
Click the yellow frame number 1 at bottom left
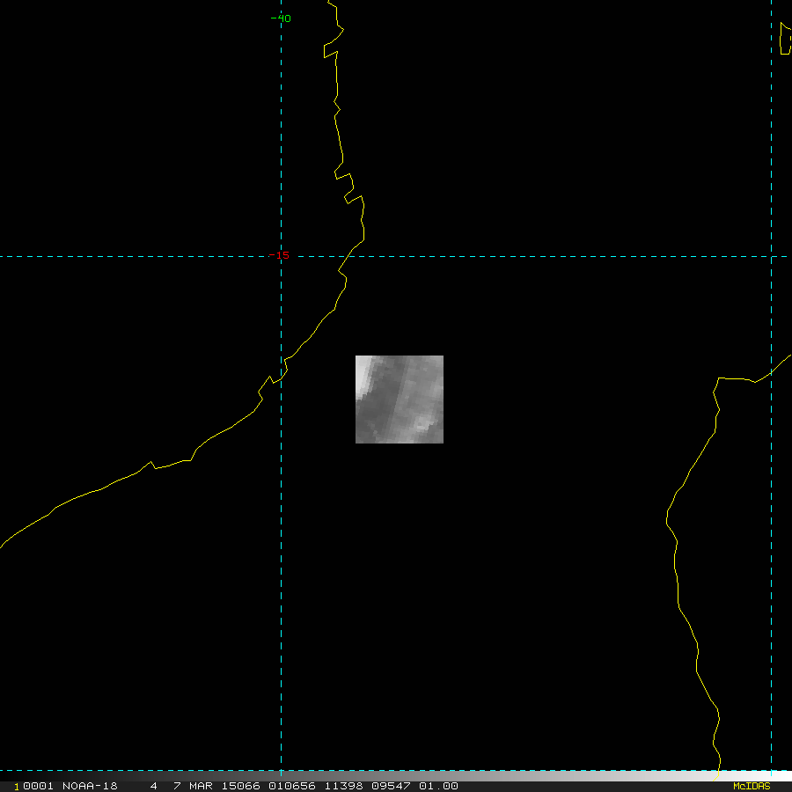point(17,786)
